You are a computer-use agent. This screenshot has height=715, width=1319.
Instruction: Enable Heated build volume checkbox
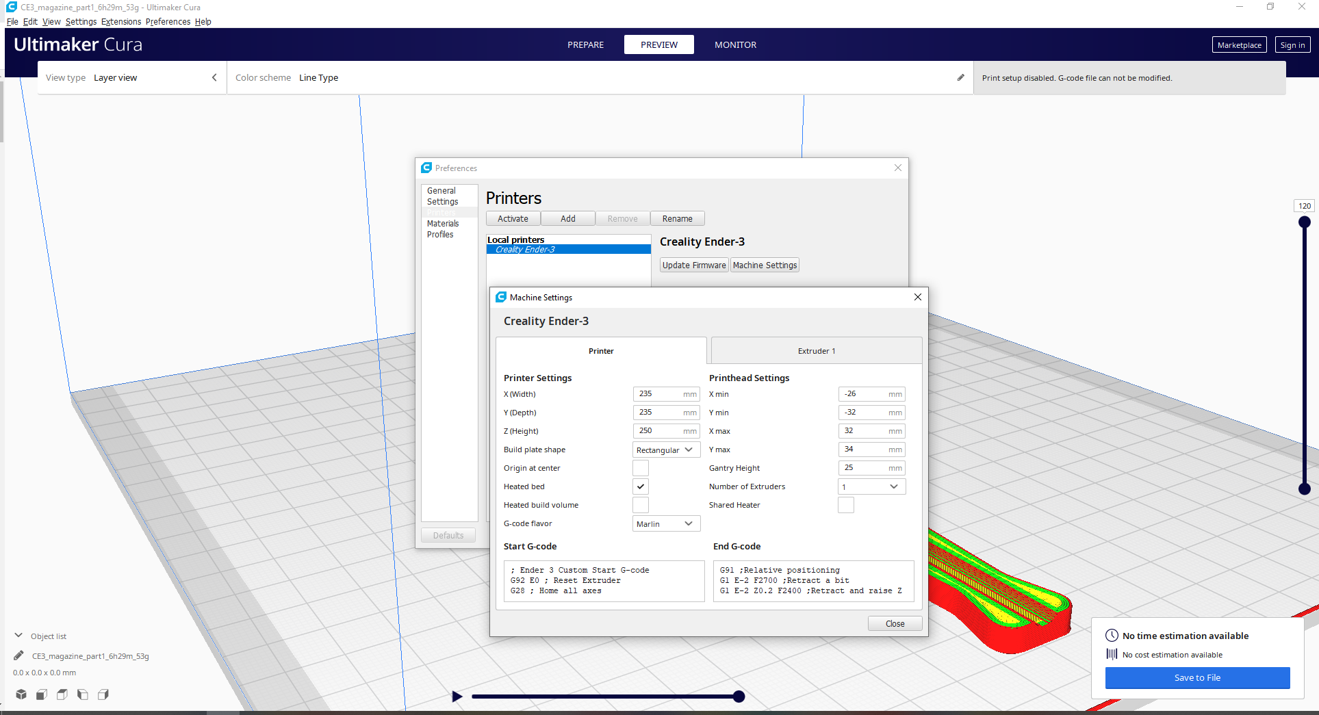(641, 505)
